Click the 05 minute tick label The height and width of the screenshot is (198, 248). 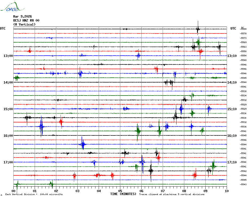120,191
